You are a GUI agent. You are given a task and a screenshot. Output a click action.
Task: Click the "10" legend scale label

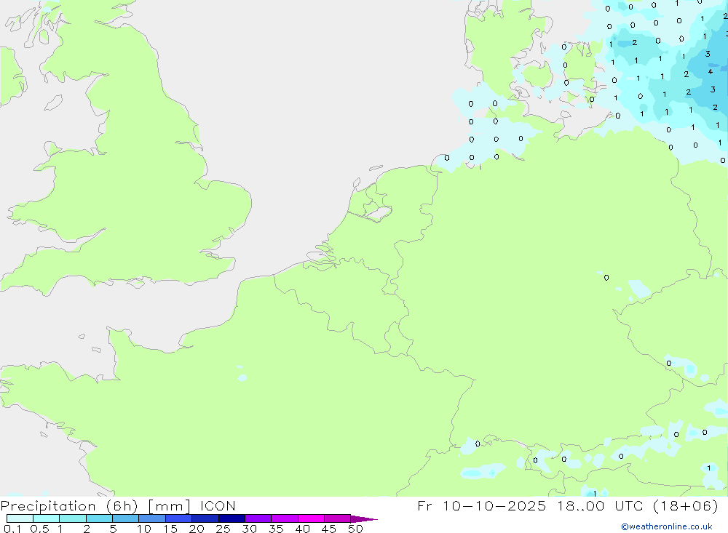[x=143, y=529]
